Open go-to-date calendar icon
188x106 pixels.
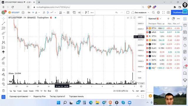pos(56,91)
